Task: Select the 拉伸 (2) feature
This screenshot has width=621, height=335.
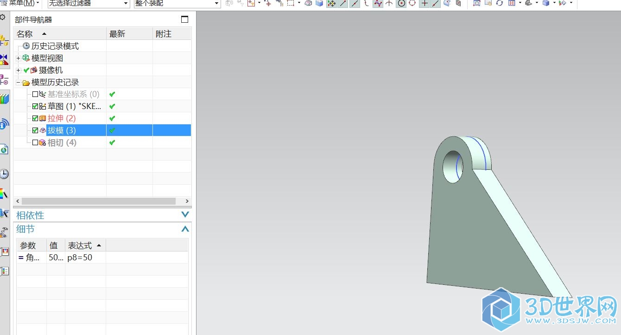Action: tap(62, 118)
